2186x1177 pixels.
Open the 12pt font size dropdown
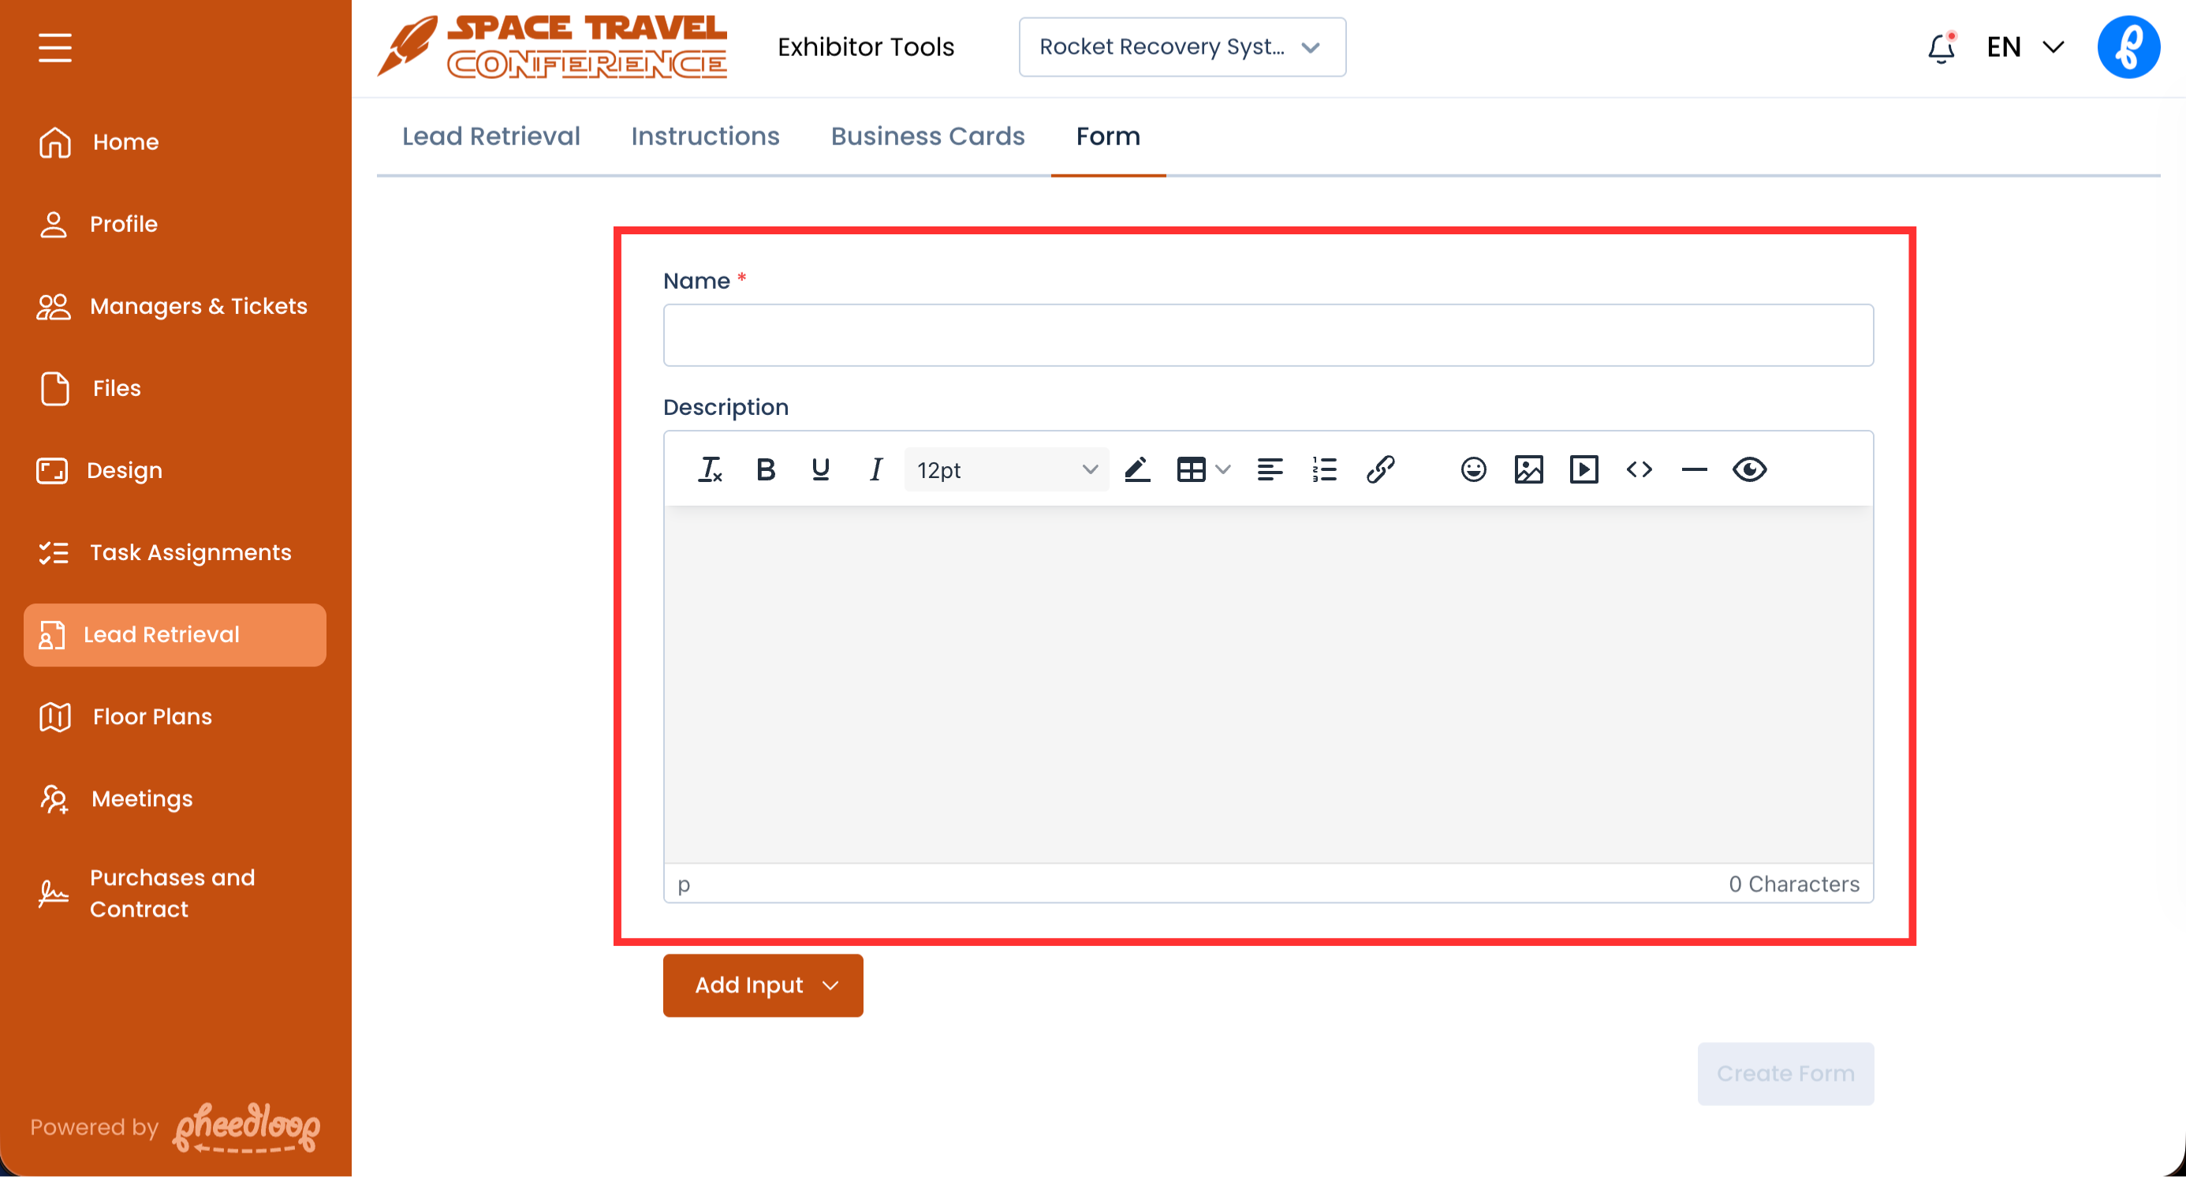click(x=1006, y=469)
